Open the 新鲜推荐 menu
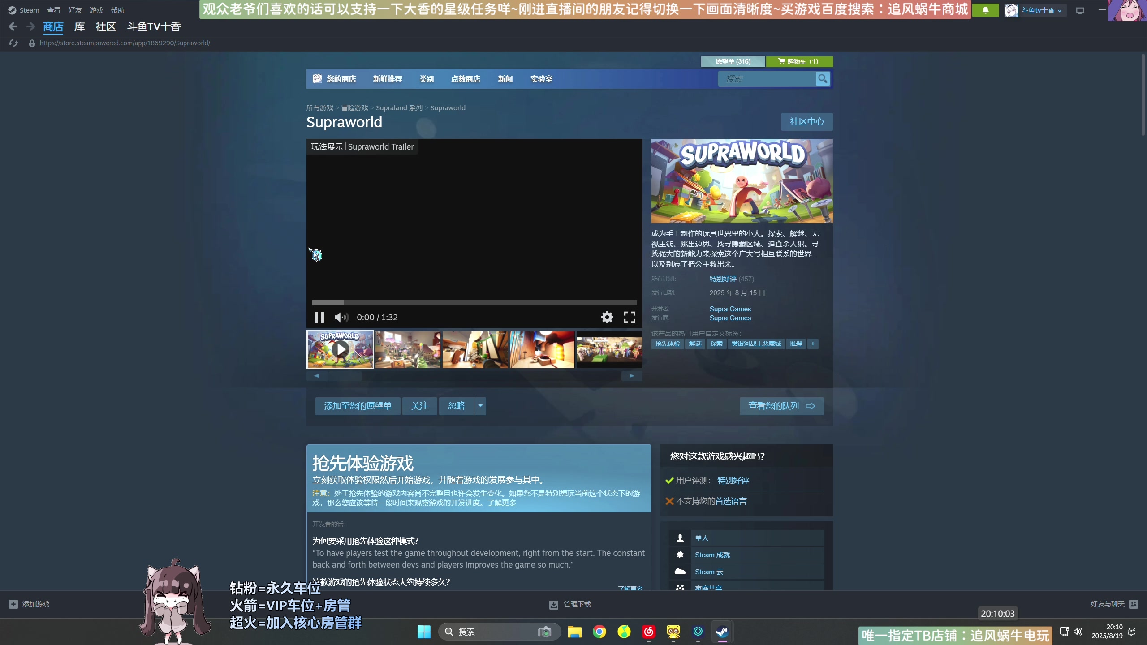Screen dimensions: 1147x645 [x=388, y=79]
